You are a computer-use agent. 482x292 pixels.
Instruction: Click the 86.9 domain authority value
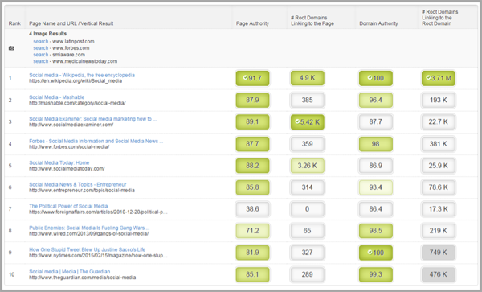[x=376, y=166]
